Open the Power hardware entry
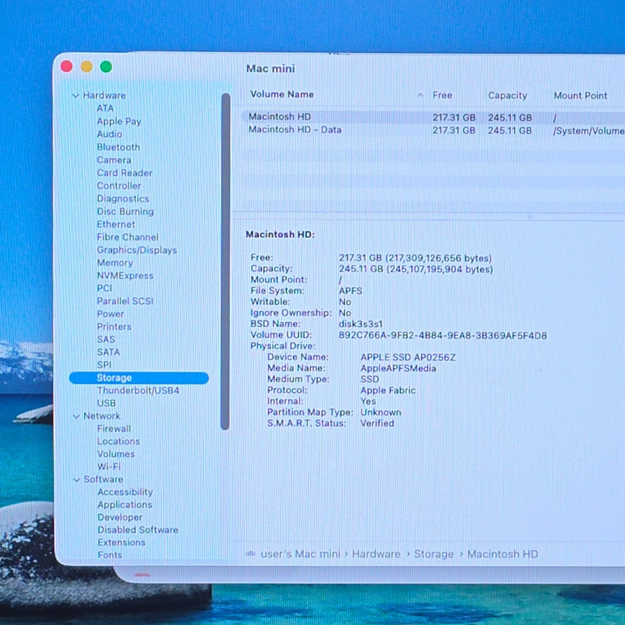Screen dimensions: 625x625 point(110,314)
